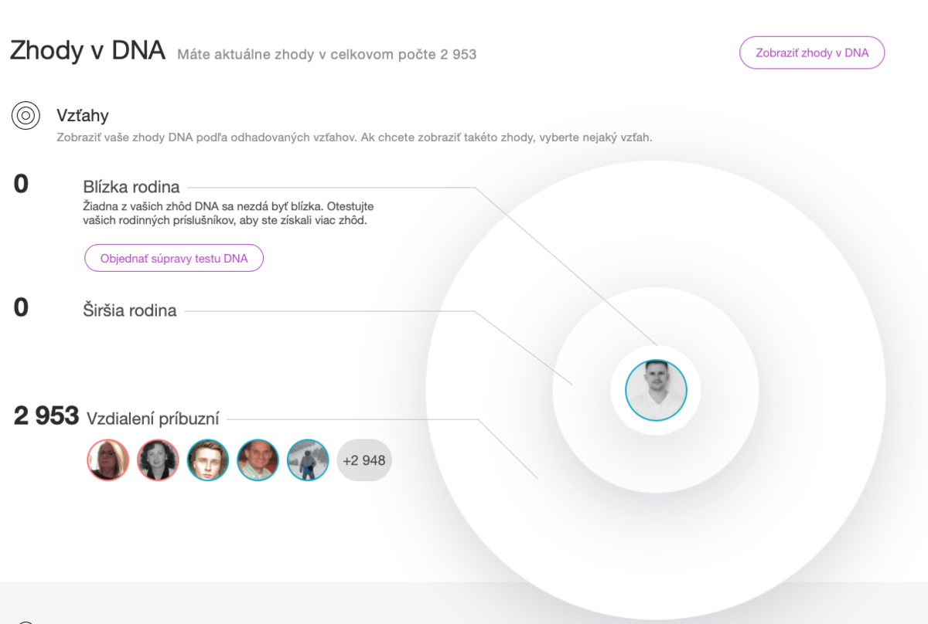Click the zero count beside Blízka rodina
Viewport: 928px width, 624px height.
point(21,184)
